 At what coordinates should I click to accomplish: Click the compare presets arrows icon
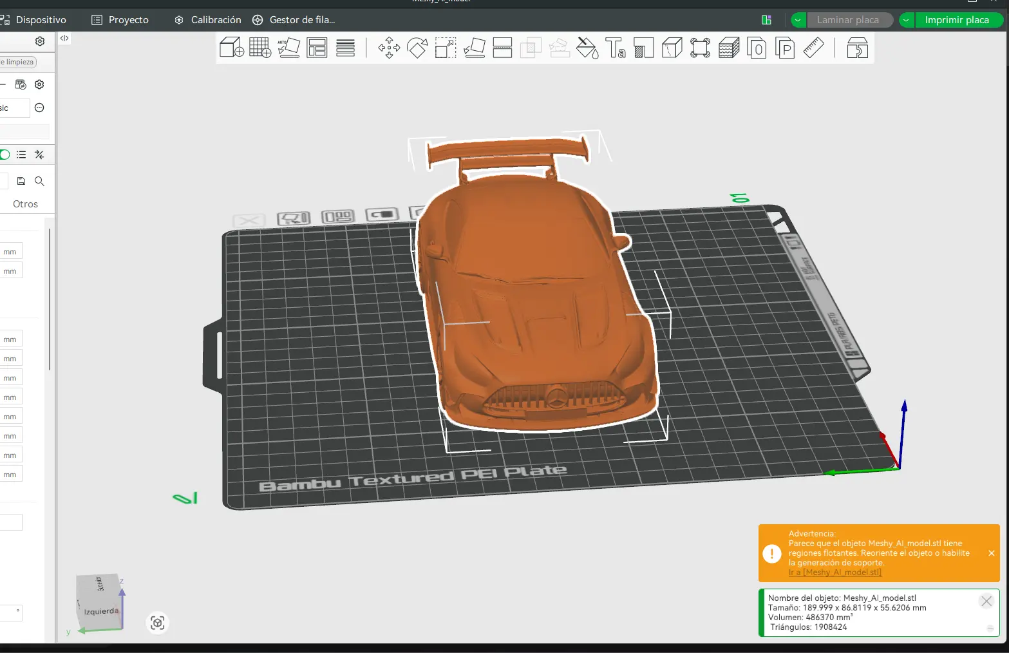(39, 155)
